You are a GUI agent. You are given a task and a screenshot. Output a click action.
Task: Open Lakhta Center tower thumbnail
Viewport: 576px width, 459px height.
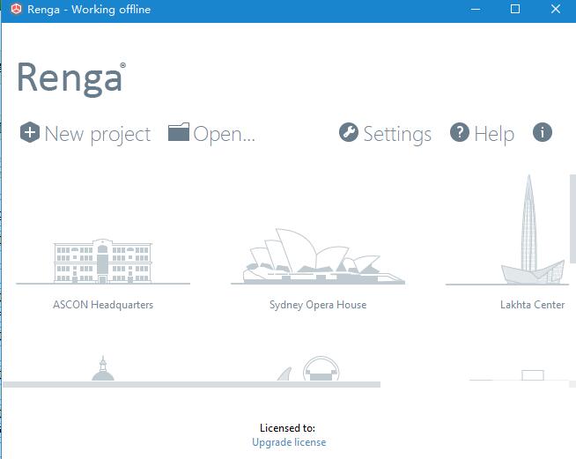tap(529, 230)
